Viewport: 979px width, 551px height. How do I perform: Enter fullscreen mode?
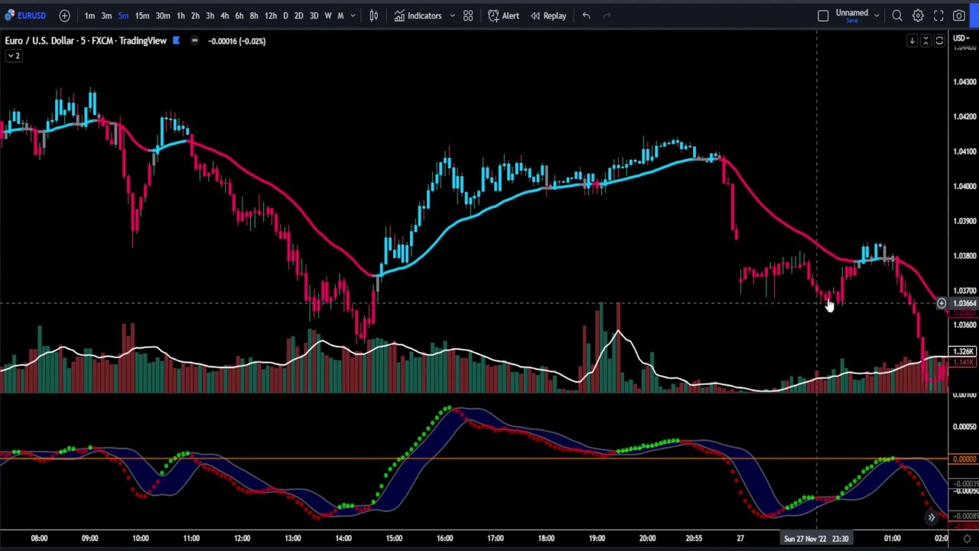click(x=938, y=15)
